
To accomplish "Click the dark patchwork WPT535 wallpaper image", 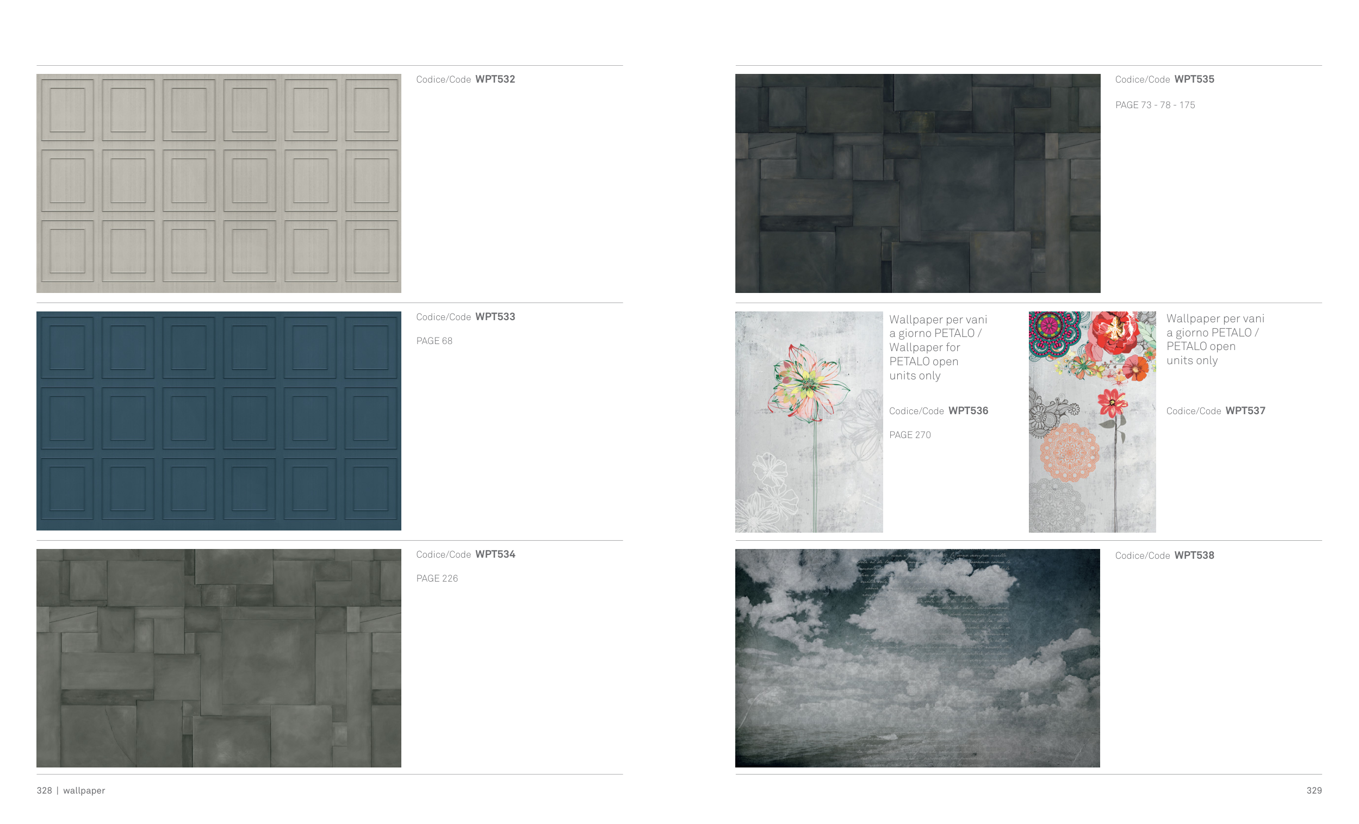I will [x=917, y=183].
